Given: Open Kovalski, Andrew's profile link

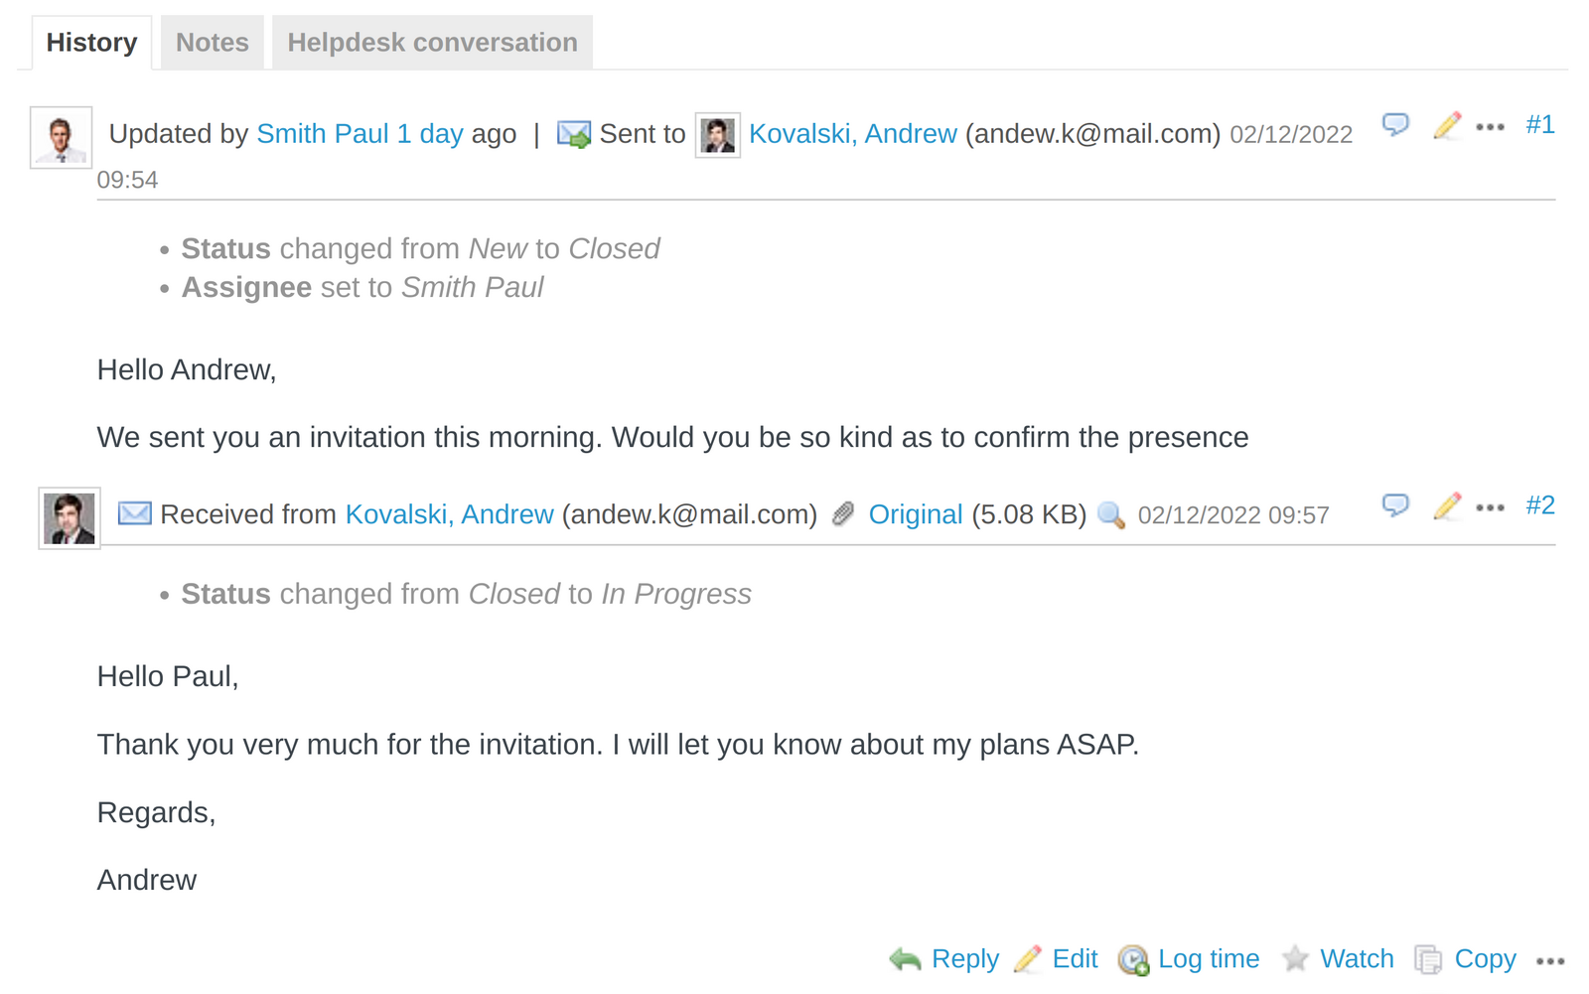Looking at the screenshot, I should coord(852,133).
